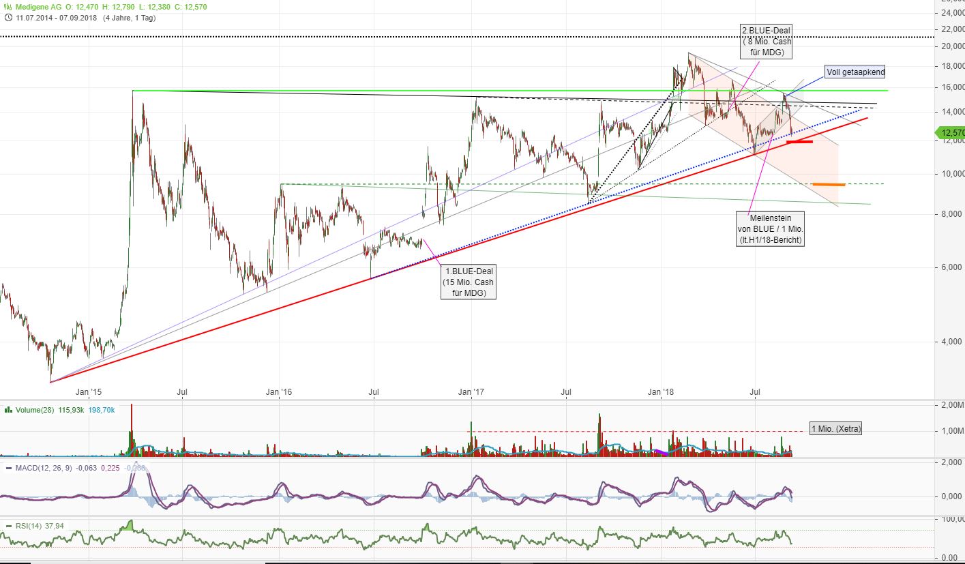Select the 'Voll getaapkend' annotation box
The image size is (965, 564).
tap(855, 72)
